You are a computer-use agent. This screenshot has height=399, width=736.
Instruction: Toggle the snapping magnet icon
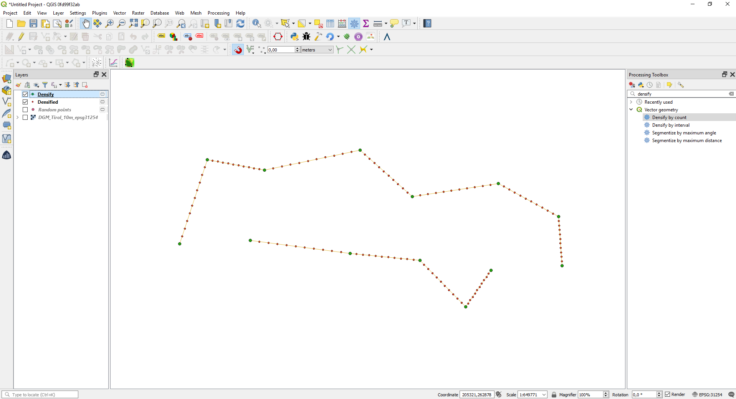point(238,50)
